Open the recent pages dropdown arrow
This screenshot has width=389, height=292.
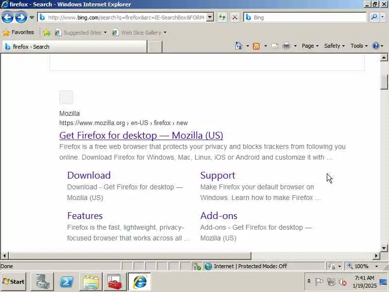[32, 18]
